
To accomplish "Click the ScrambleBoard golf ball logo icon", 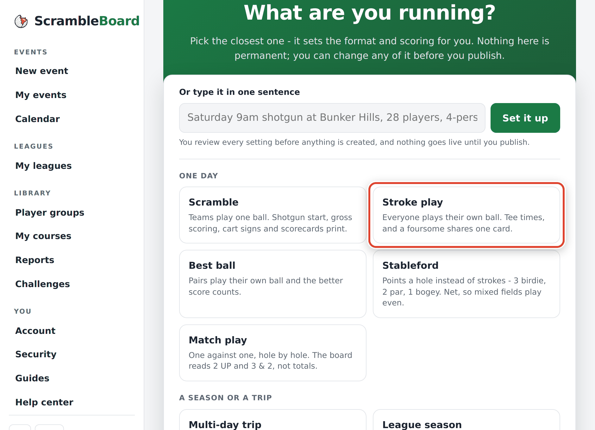I will [21, 21].
